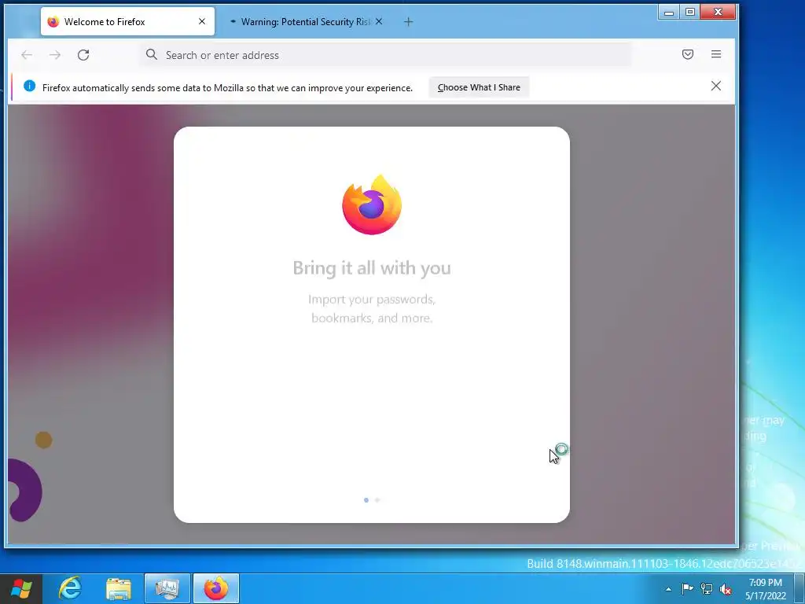Close the Potential Security Risk tab
This screenshot has width=805, height=604.
[x=378, y=21]
